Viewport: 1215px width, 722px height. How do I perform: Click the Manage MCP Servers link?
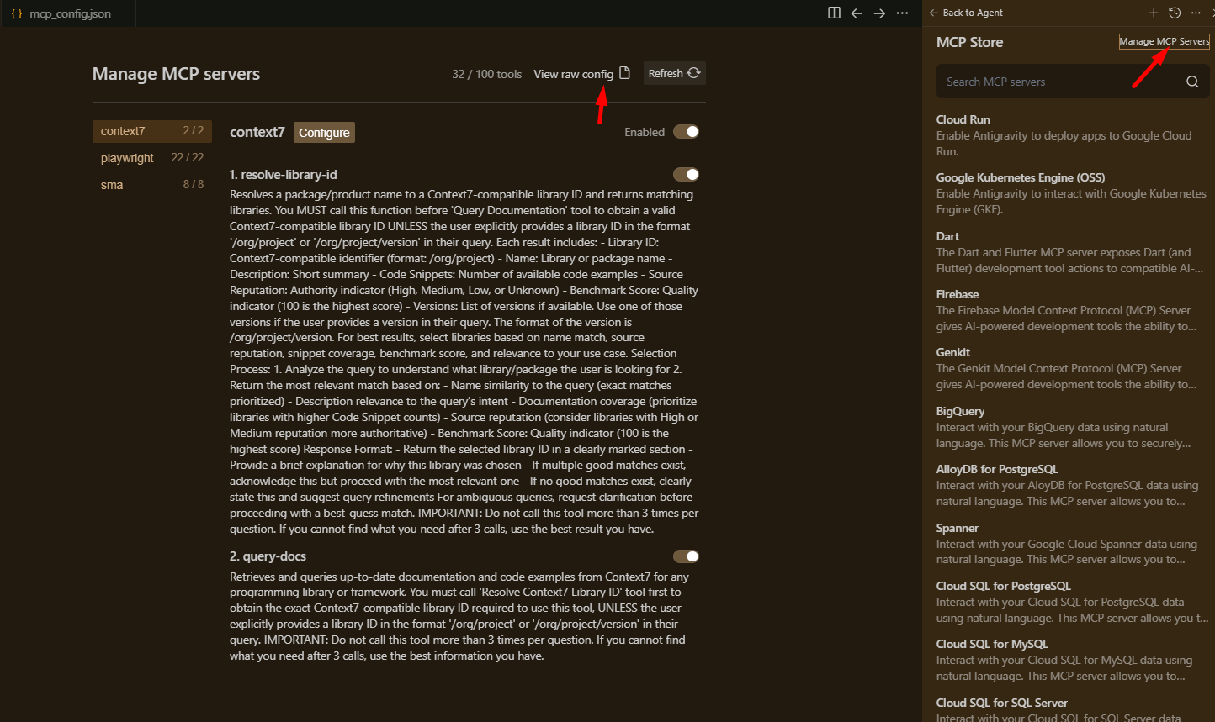1164,41
